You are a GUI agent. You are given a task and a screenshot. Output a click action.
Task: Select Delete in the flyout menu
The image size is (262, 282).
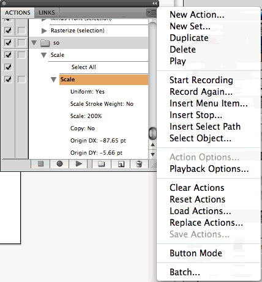[x=182, y=50]
